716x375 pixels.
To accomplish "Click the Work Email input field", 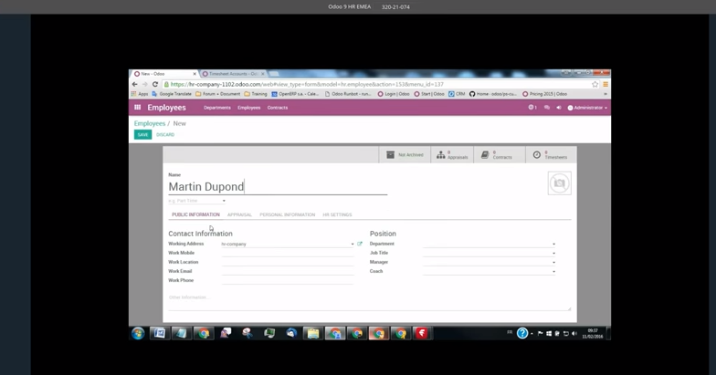I will point(287,271).
